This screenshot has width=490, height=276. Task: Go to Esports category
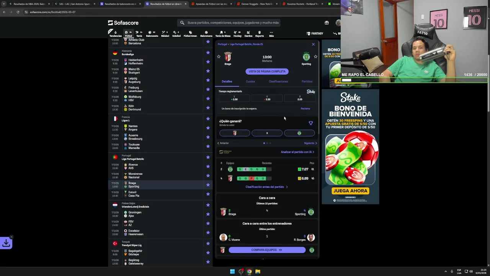point(260,34)
